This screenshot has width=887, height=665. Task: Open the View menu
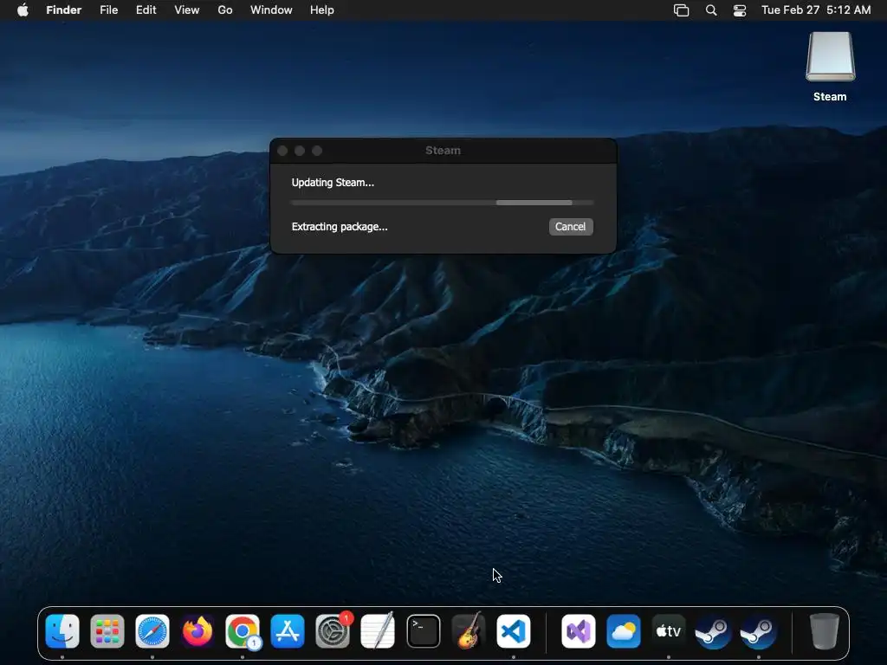187,10
